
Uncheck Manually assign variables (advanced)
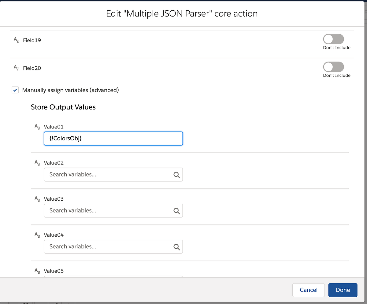click(x=15, y=90)
